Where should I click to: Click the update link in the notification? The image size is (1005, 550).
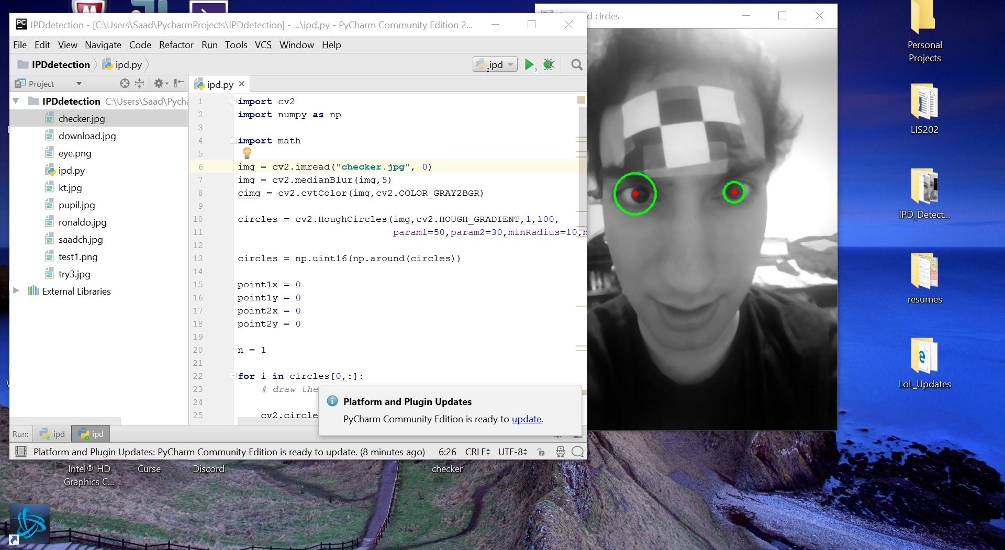point(526,419)
